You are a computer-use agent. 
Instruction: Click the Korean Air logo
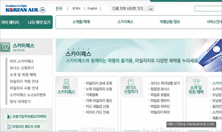25,9
